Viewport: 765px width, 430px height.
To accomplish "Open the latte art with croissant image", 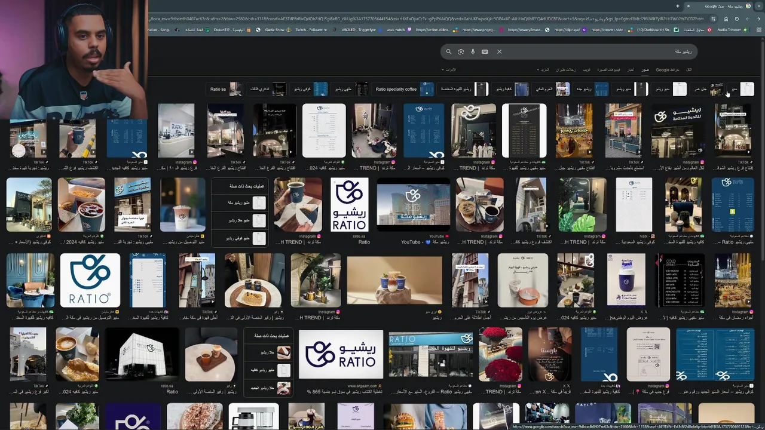I will pyautogui.click(x=78, y=355).
